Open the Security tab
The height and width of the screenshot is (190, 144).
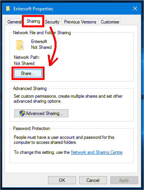pyautogui.click(x=52, y=22)
